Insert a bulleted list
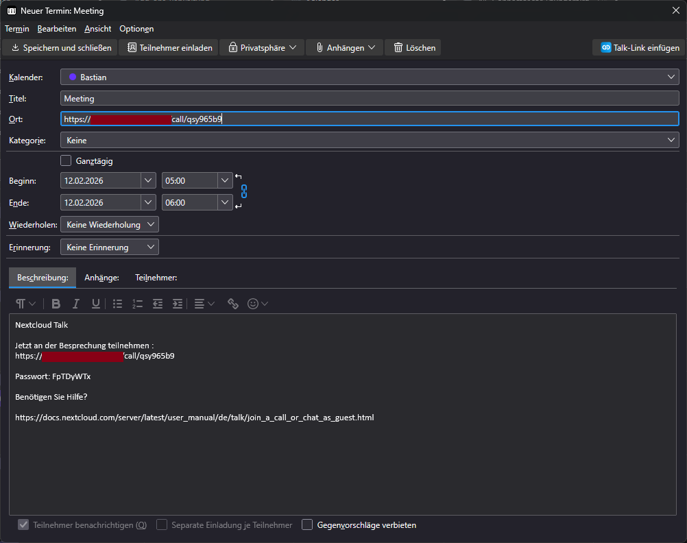Viewport: 687px width, 543px height. pyautogui.click(x=117, y=304)
